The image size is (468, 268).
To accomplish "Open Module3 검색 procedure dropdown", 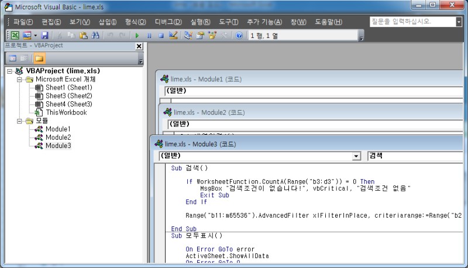I will point(415,156).
